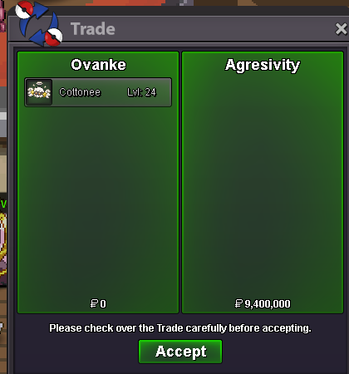Click the Trade swap Pokeball icon
The width and height of the screenshot is (349, 374).
coord(39,23)
